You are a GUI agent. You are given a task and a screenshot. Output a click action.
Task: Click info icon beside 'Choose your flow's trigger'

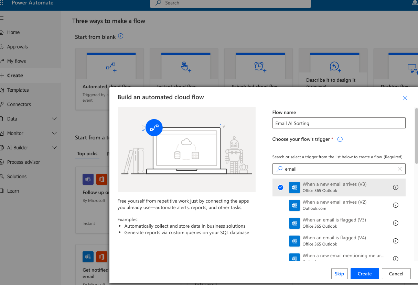340,139
